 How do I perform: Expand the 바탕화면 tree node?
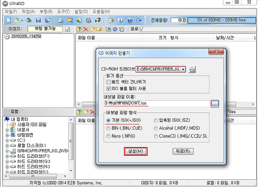7,135
